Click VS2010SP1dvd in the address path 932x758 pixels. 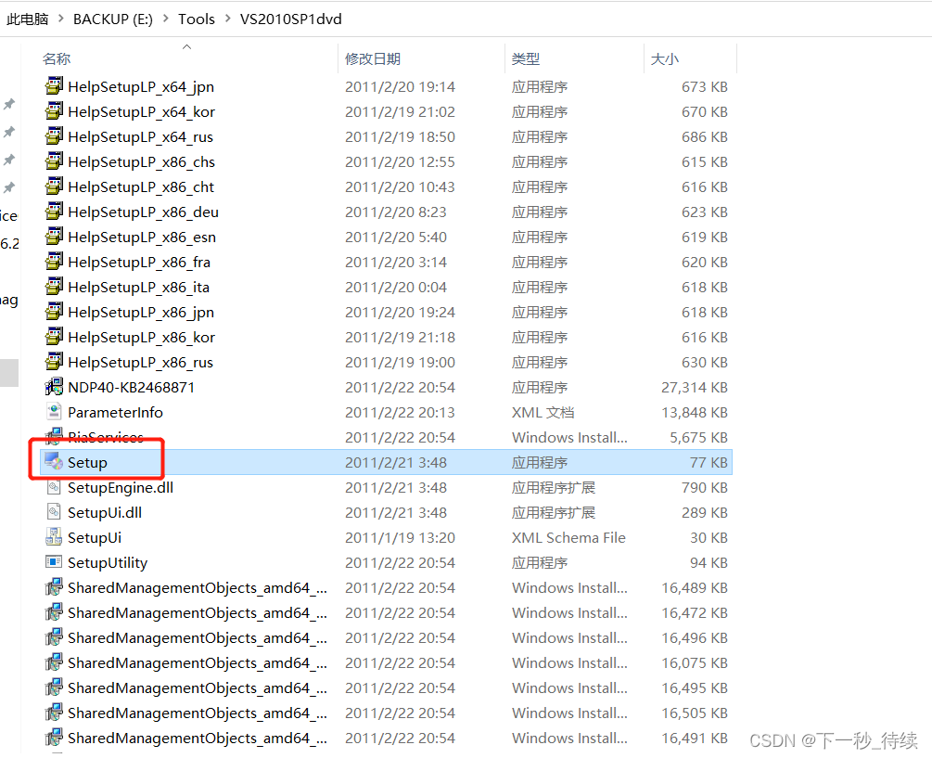point(290,19)
